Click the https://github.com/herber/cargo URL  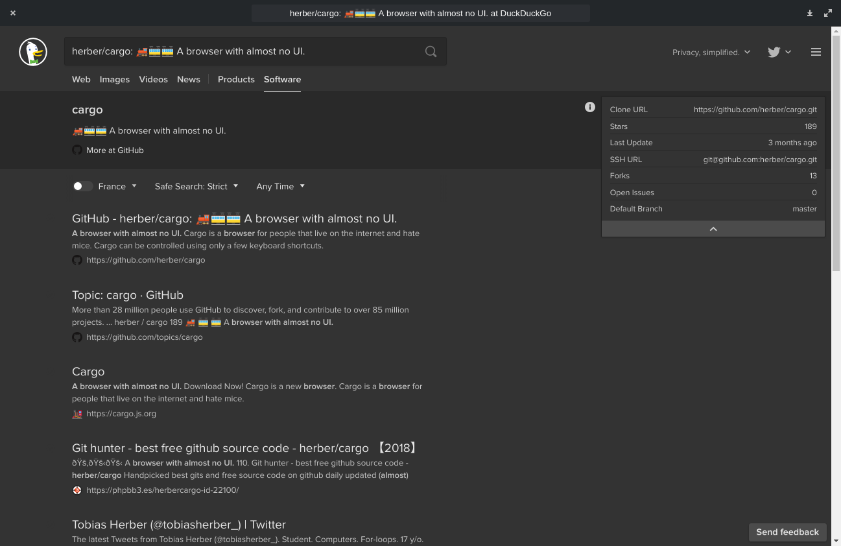(x=146, y=260)
